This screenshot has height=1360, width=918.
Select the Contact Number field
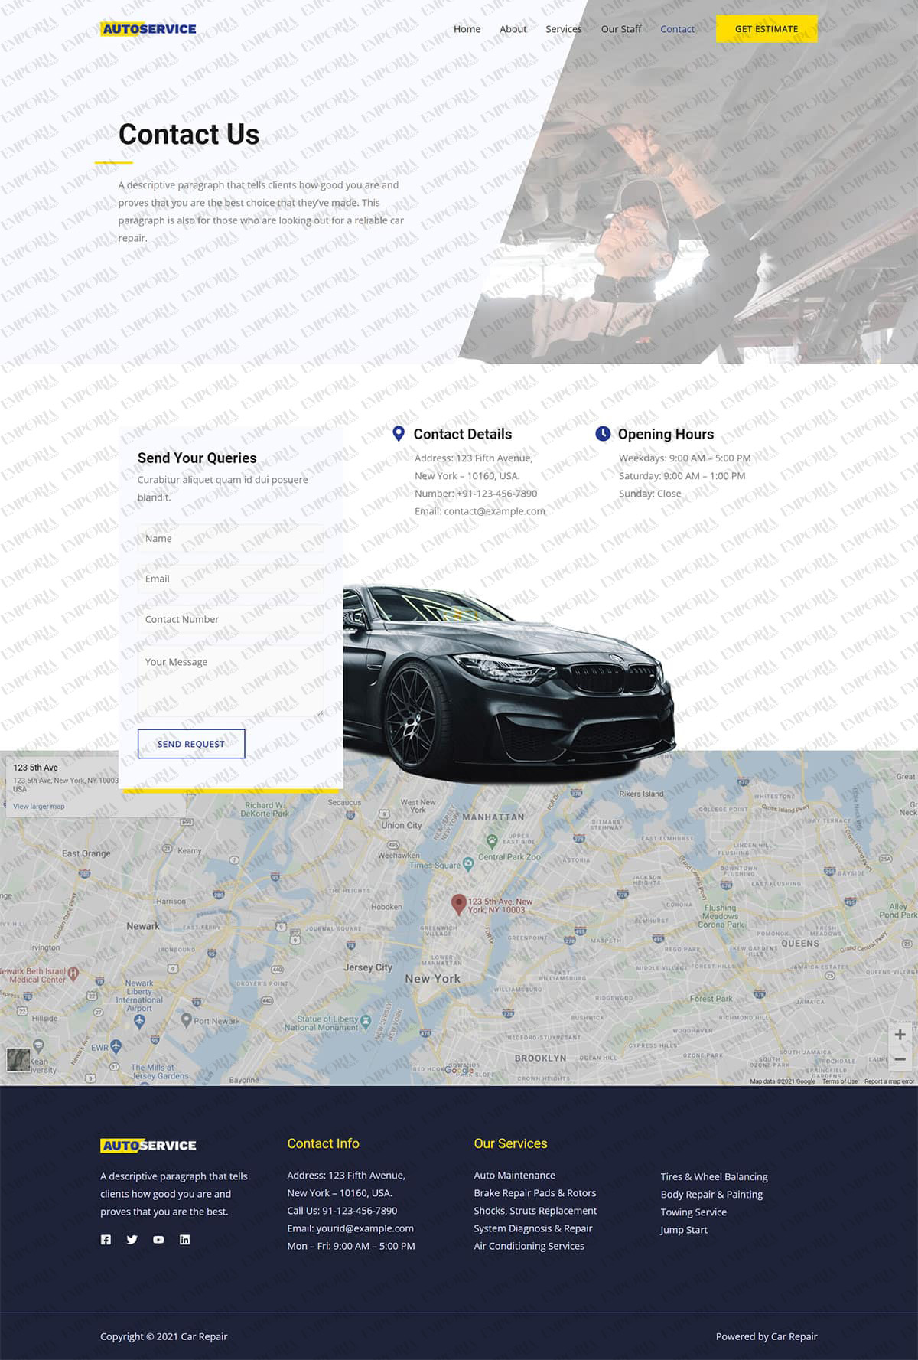(230, 620)
